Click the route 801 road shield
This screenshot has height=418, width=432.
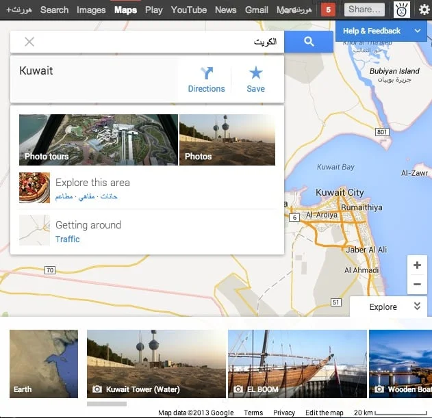point(382,132)
